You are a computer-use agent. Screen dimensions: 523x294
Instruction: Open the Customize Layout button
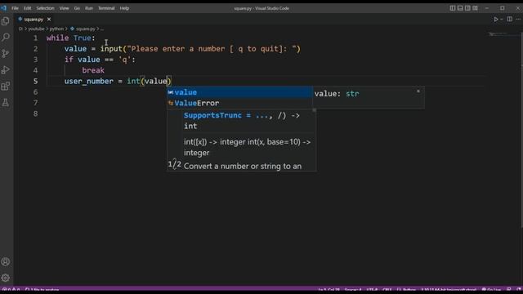pyautogui.click(x=476, y=8)
